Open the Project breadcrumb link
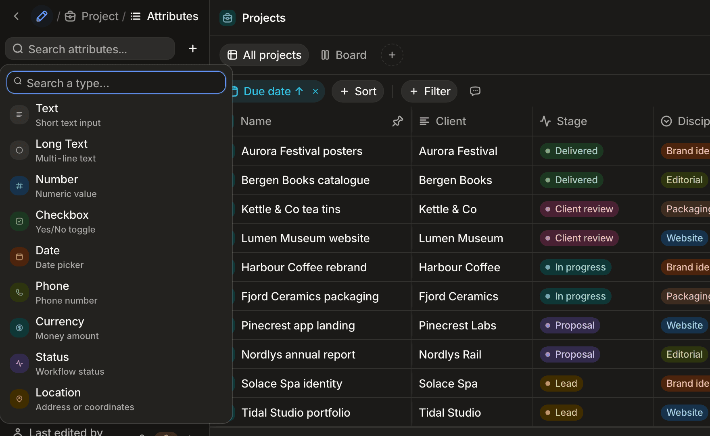The height and width of the screenshot is (436, 710). point(92,16)
